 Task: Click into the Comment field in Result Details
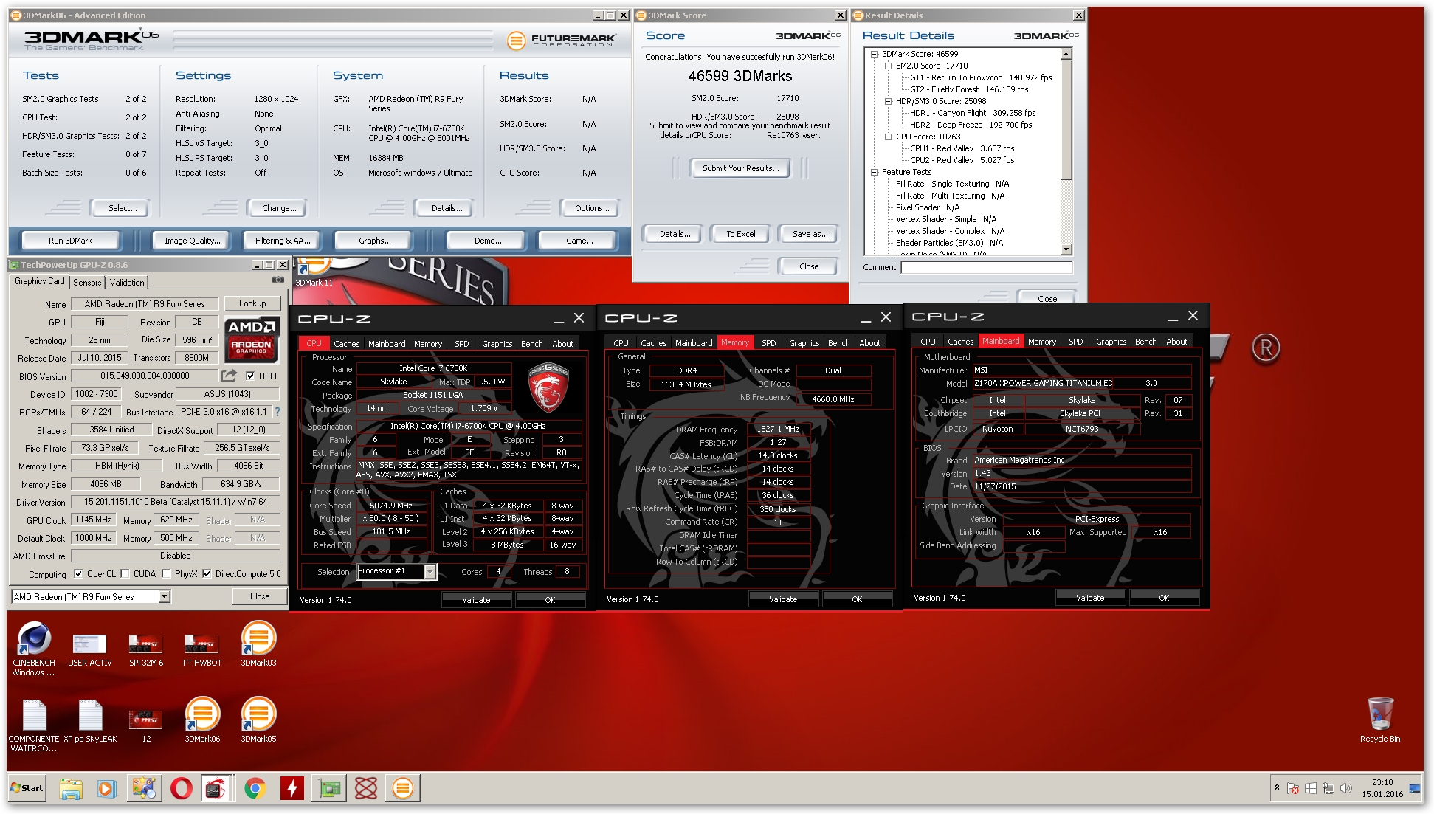point(986,268)
